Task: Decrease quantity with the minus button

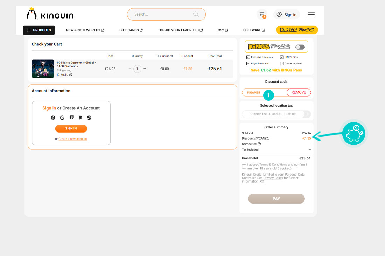Action: 129,69
